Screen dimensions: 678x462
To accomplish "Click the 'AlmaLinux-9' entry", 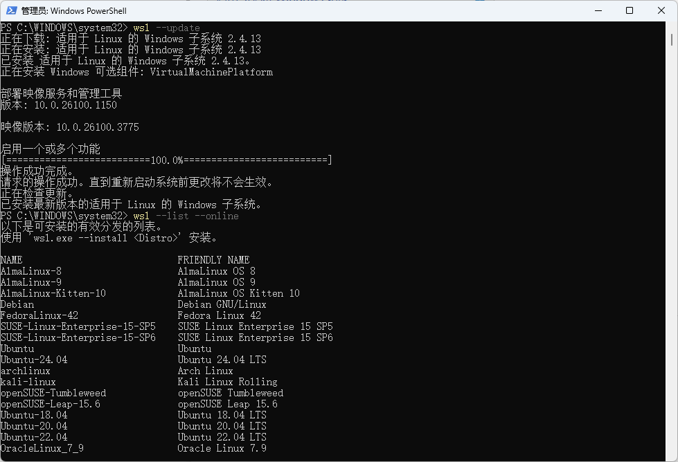I will point(31,282).
